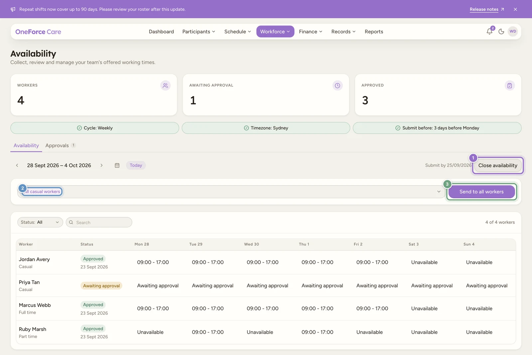Expand the Schedule menu
532x355 pixels.
point(237,32)
